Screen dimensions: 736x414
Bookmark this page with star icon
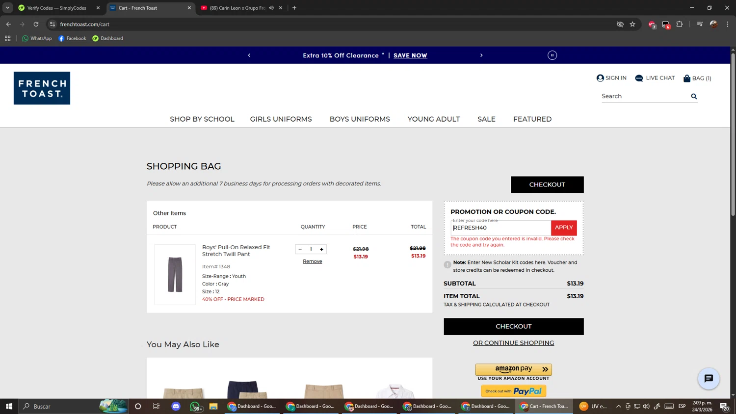632,24
